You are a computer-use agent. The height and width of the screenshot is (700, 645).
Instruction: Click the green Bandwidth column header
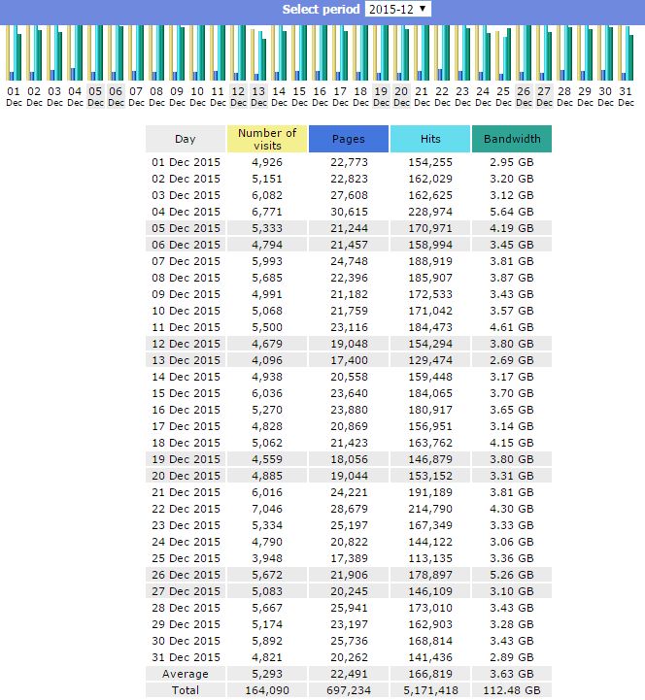pos(512,139)
